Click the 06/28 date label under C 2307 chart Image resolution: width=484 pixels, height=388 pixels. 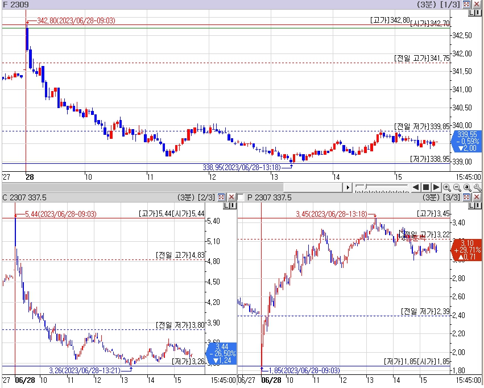24,380
